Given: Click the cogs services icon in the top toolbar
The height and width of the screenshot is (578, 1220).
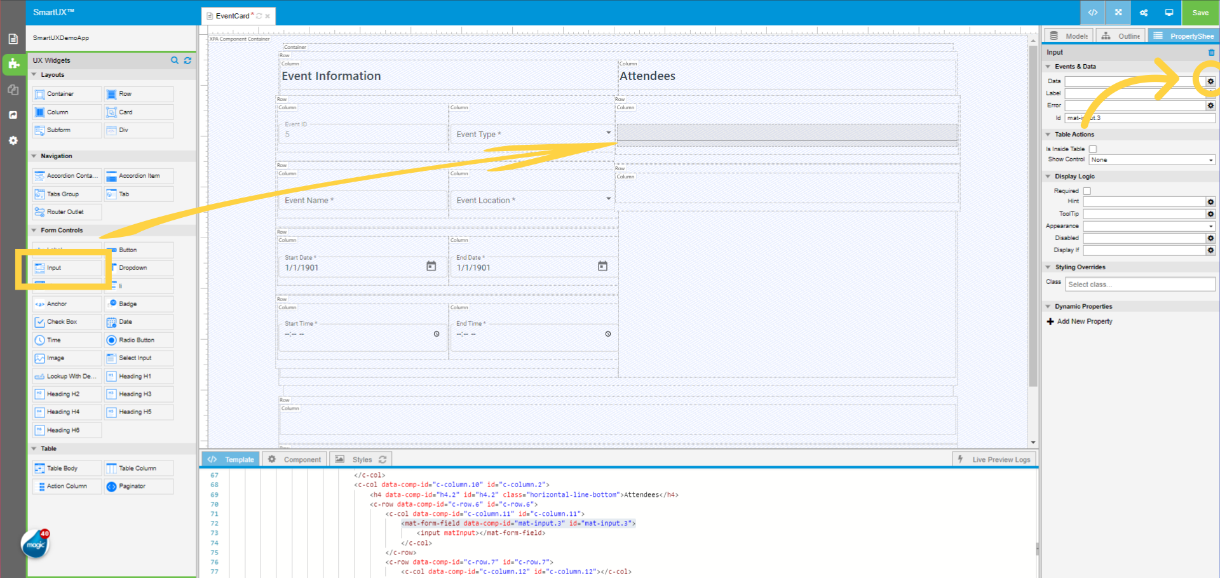Looking at the screenshot, I should tap(1143, 12).
